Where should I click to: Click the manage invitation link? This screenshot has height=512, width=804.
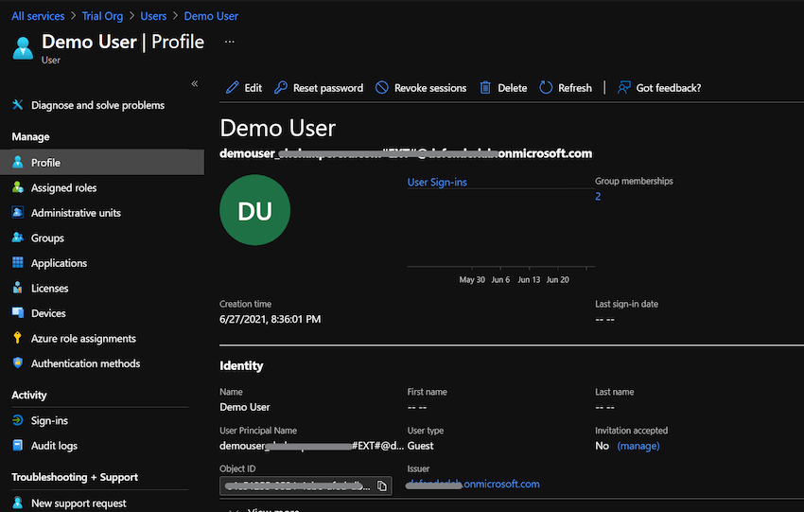coord(638,446)
